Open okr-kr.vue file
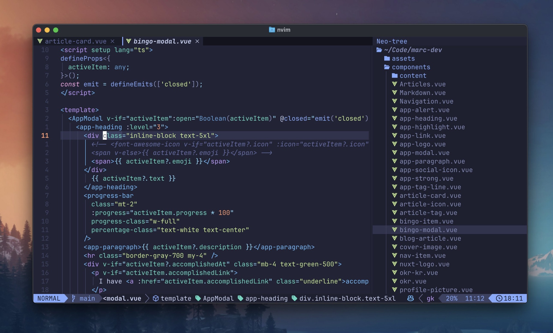This screenshot has width=553, height=333. coord(419,273)
